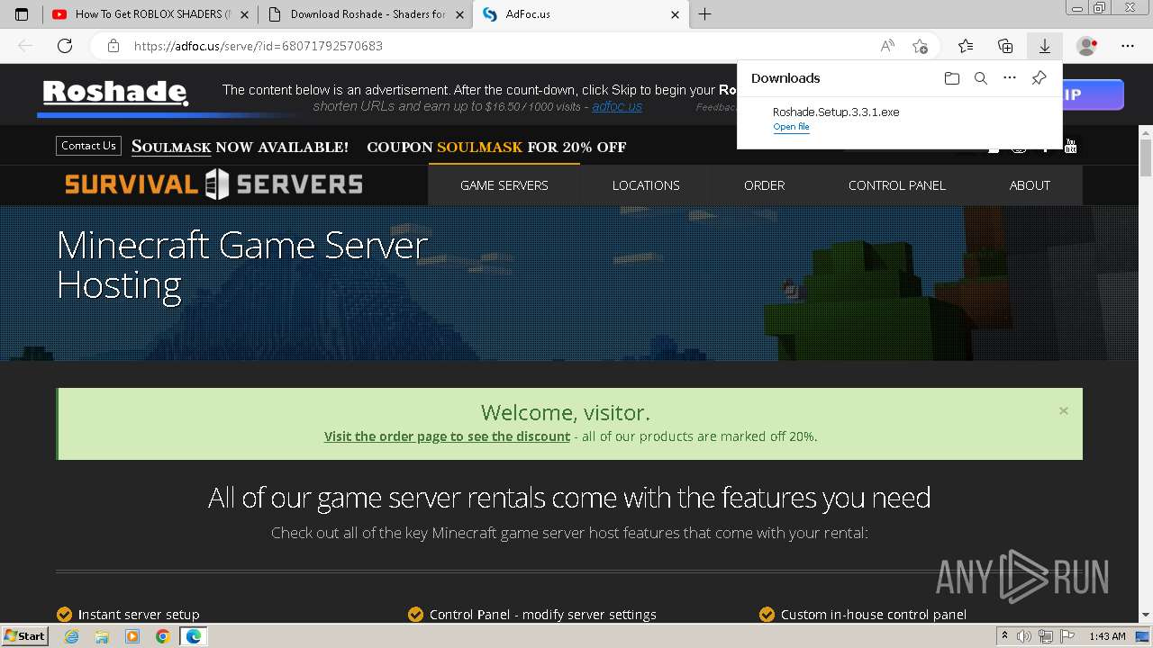Open a new browser tab
Screen dimensions: 1153x648
705,14
